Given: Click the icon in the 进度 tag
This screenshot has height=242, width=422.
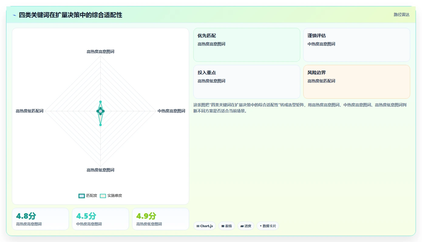Looking at the screenshot, I should (242, 226).
